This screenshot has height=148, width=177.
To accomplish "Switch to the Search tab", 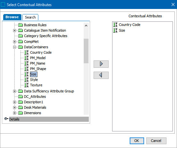I will [x=30, y=17].
